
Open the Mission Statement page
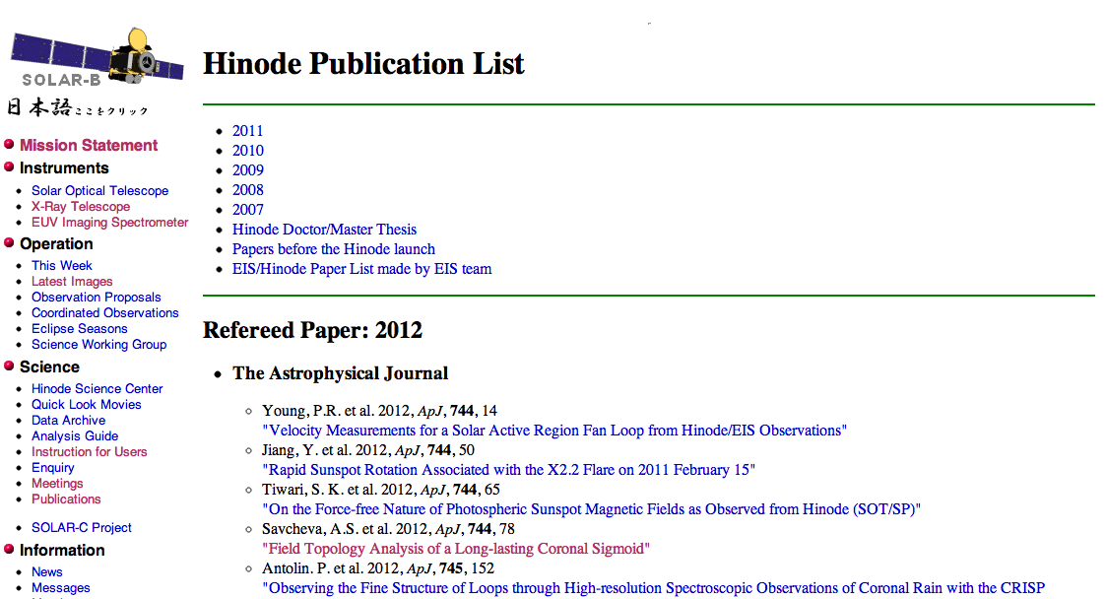coord(89,145)
